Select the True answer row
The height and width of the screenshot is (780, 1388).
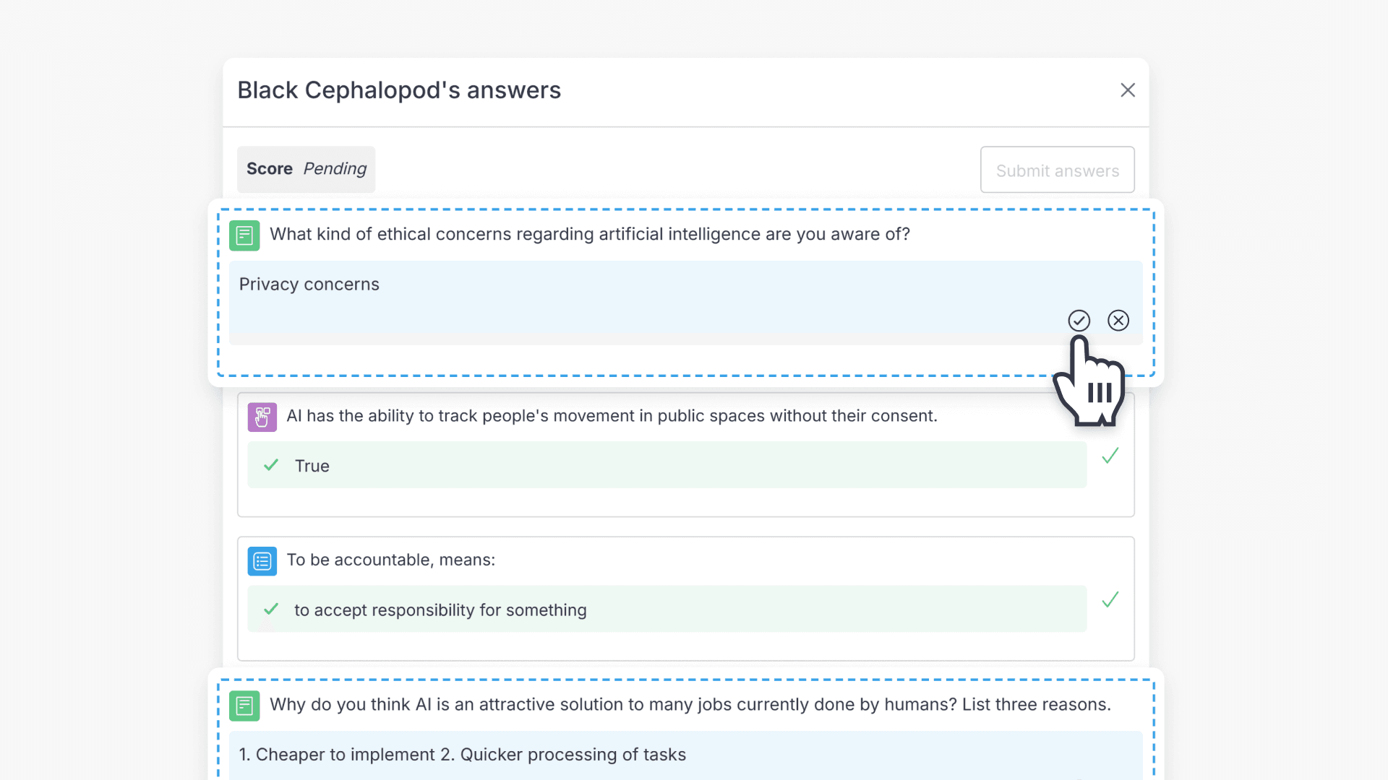click(667, 466)
